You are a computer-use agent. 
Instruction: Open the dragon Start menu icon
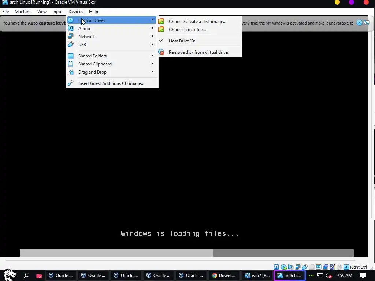pyautogui.click(x=10, y=275)
